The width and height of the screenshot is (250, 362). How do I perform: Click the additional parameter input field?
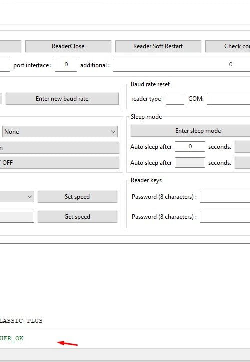[181, 65]
